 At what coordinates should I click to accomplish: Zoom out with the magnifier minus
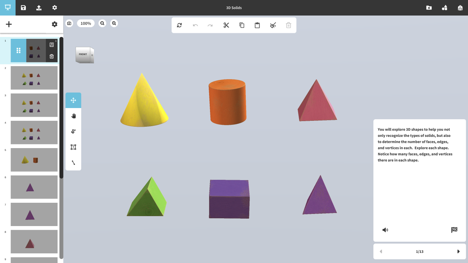(x=102, y=23)
